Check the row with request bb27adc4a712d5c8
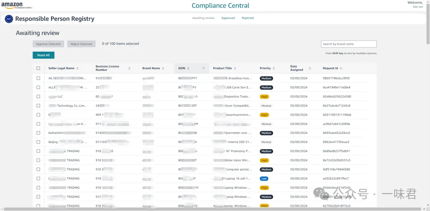The image size is (430, 211). [x=38, y=106]
